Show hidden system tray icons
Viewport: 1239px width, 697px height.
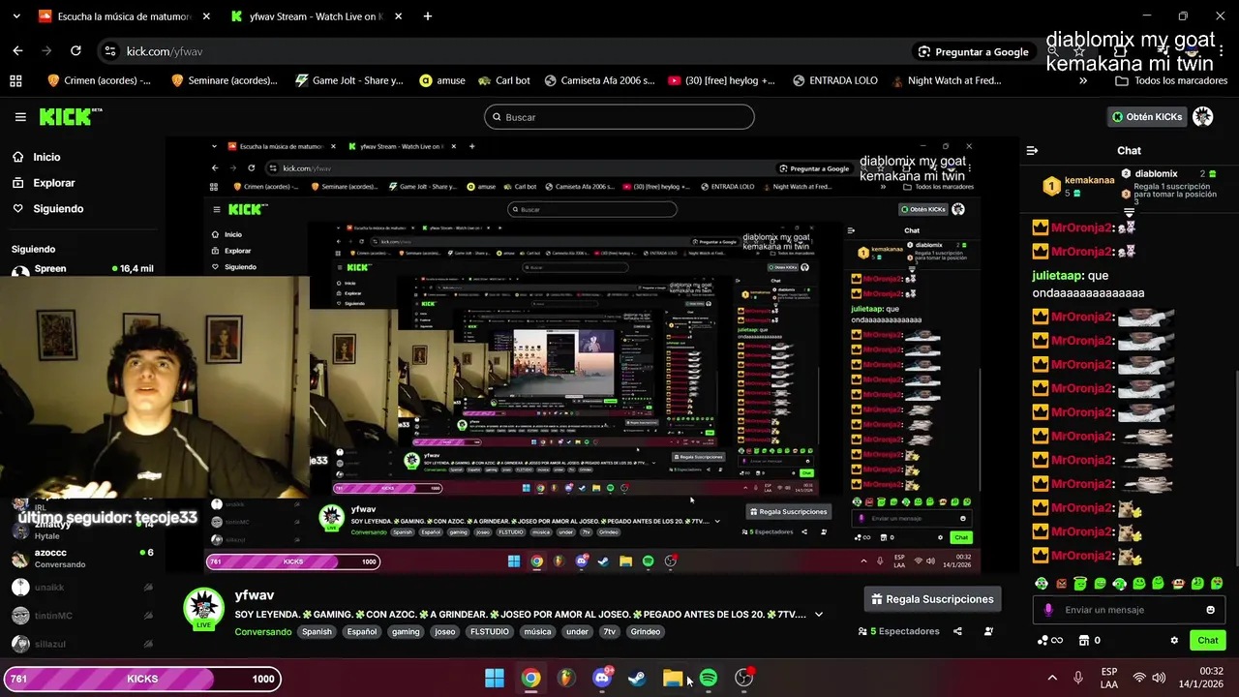pos(1052,678)
